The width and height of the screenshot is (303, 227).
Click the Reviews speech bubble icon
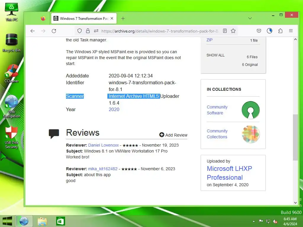54,134
